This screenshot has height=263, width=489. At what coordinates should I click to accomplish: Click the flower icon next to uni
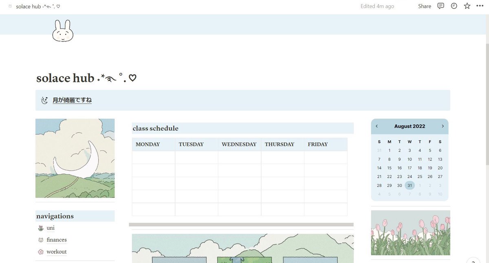tap(40, 228)
